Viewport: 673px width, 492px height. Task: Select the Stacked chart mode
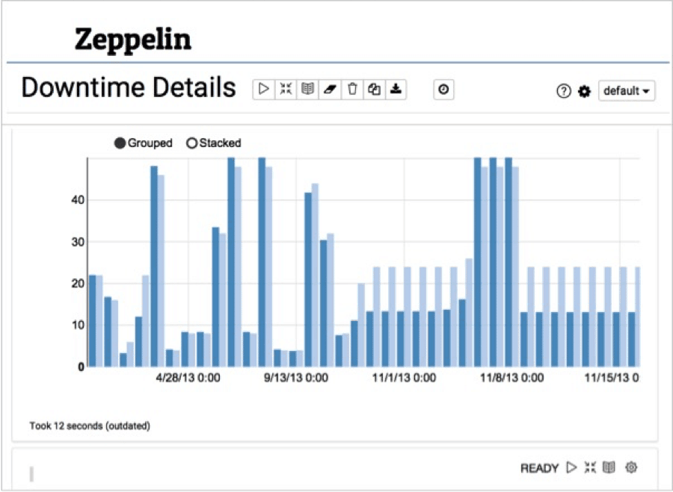point(214,143)
